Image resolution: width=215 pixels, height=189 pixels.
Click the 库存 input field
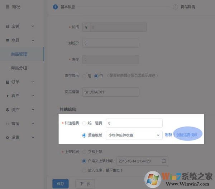point(110,59)
